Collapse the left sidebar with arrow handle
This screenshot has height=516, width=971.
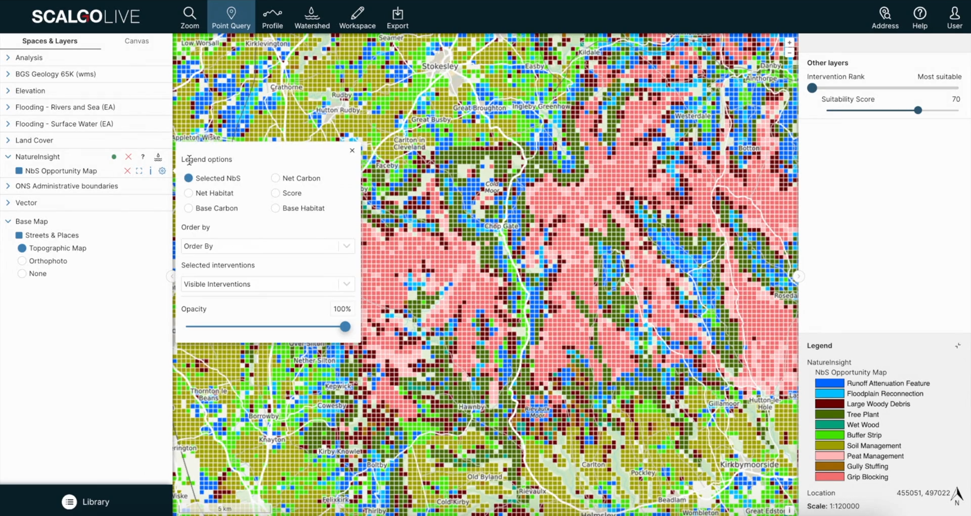[170, 276]
